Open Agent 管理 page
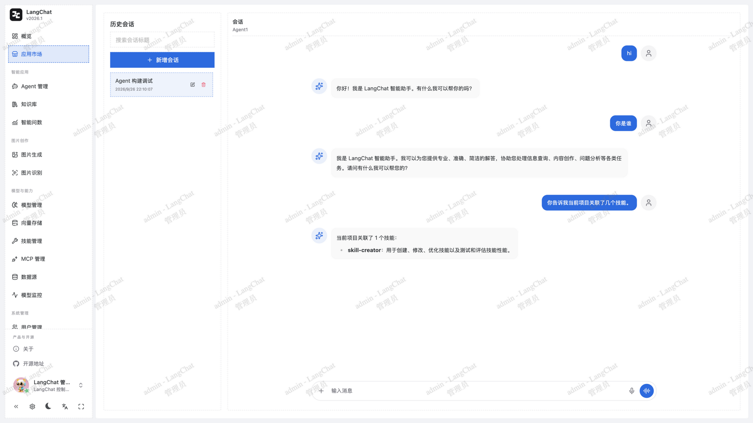This screenshot has width=753, height=423. (x=49, y=86)
